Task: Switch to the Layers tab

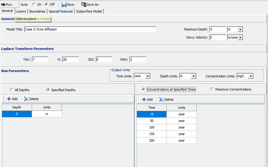Action: pos(21,11)
